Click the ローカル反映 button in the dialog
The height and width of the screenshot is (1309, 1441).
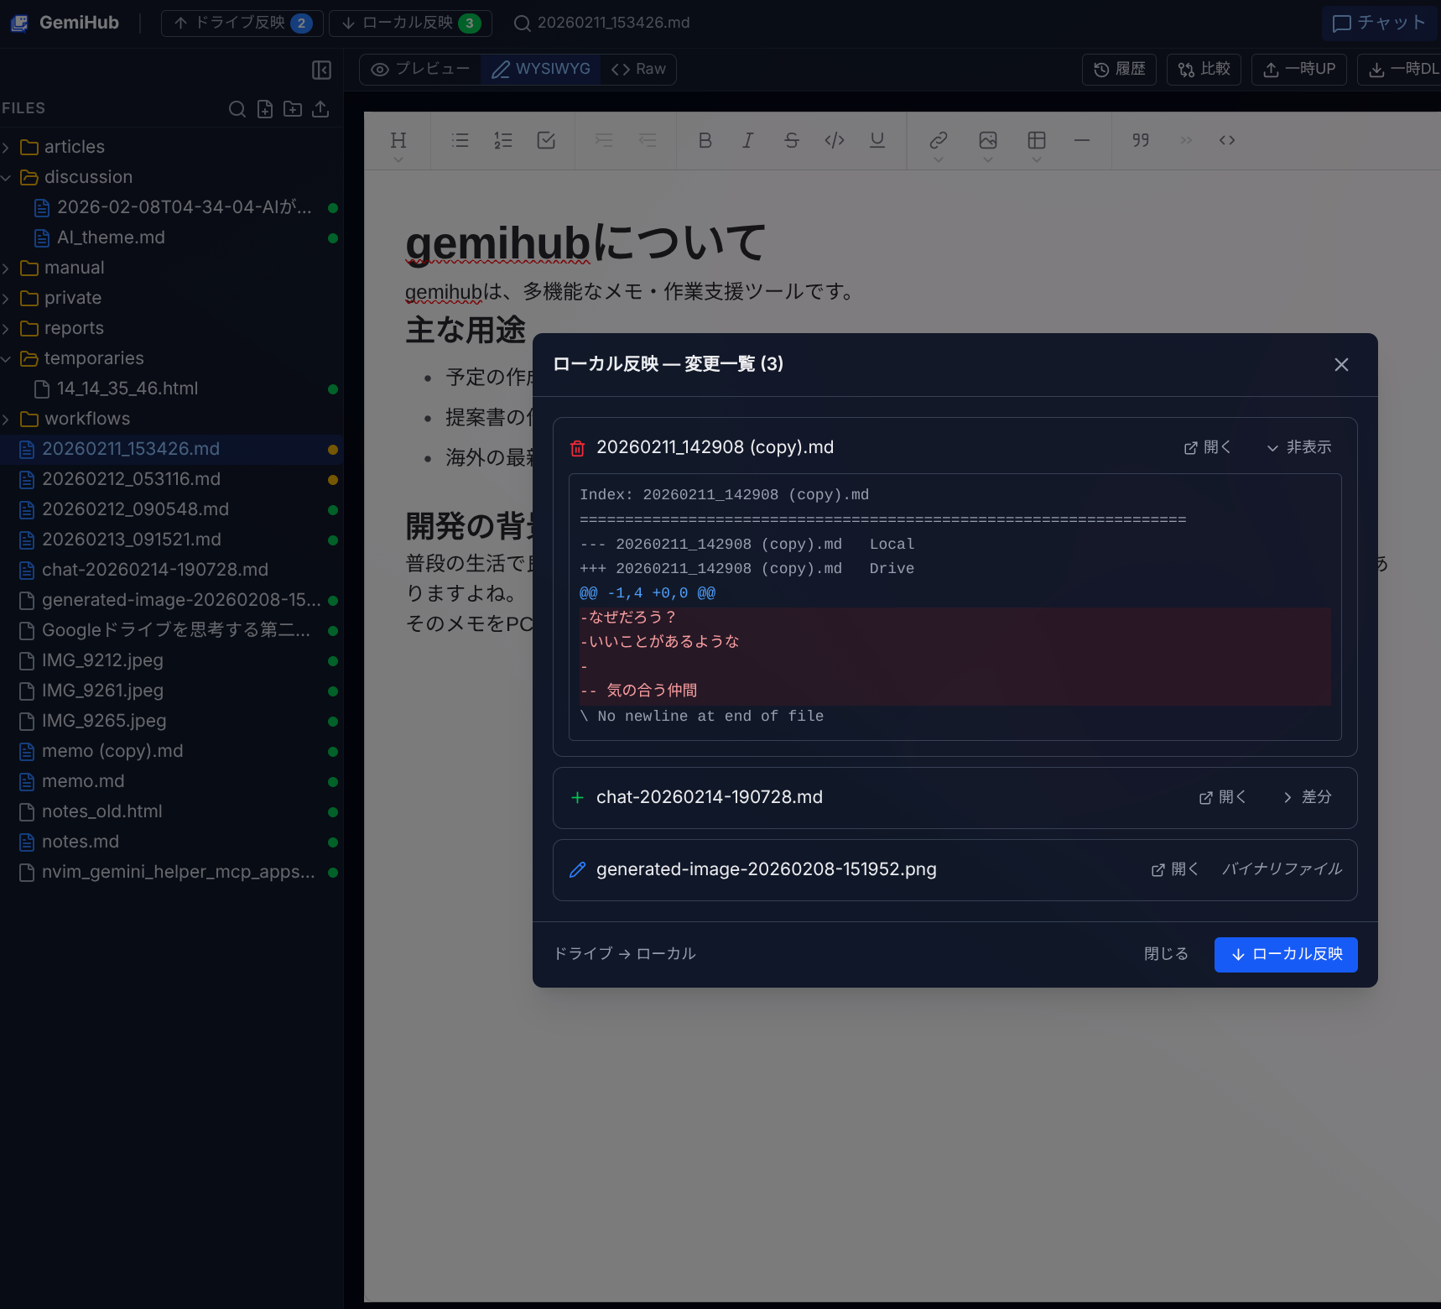[1285, 954]
